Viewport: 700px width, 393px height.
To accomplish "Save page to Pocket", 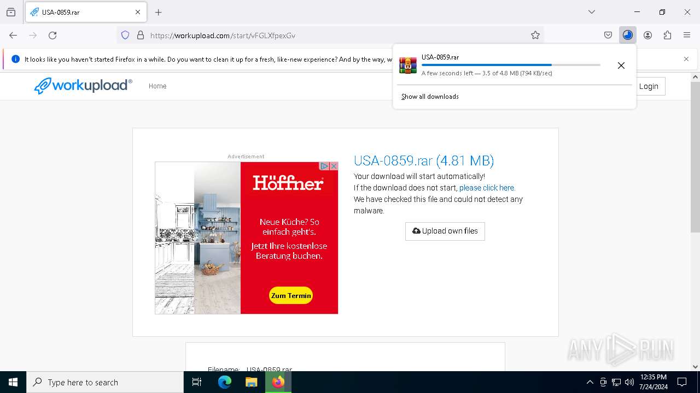I will coord(608,35).
